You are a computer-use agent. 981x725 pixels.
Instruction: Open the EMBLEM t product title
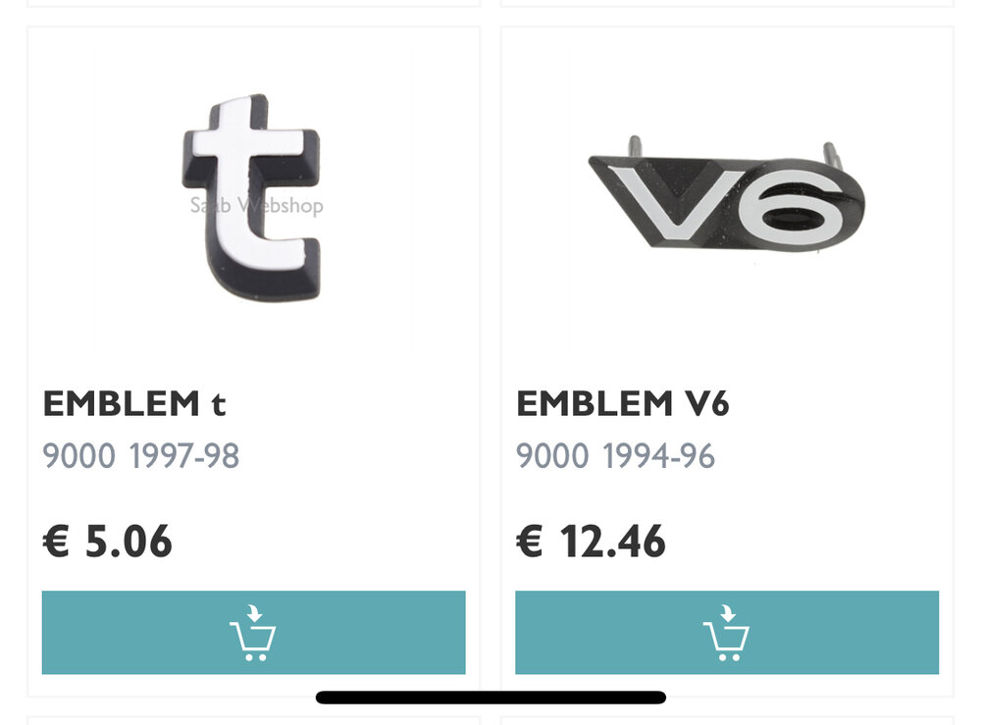(x=133, y=403)
